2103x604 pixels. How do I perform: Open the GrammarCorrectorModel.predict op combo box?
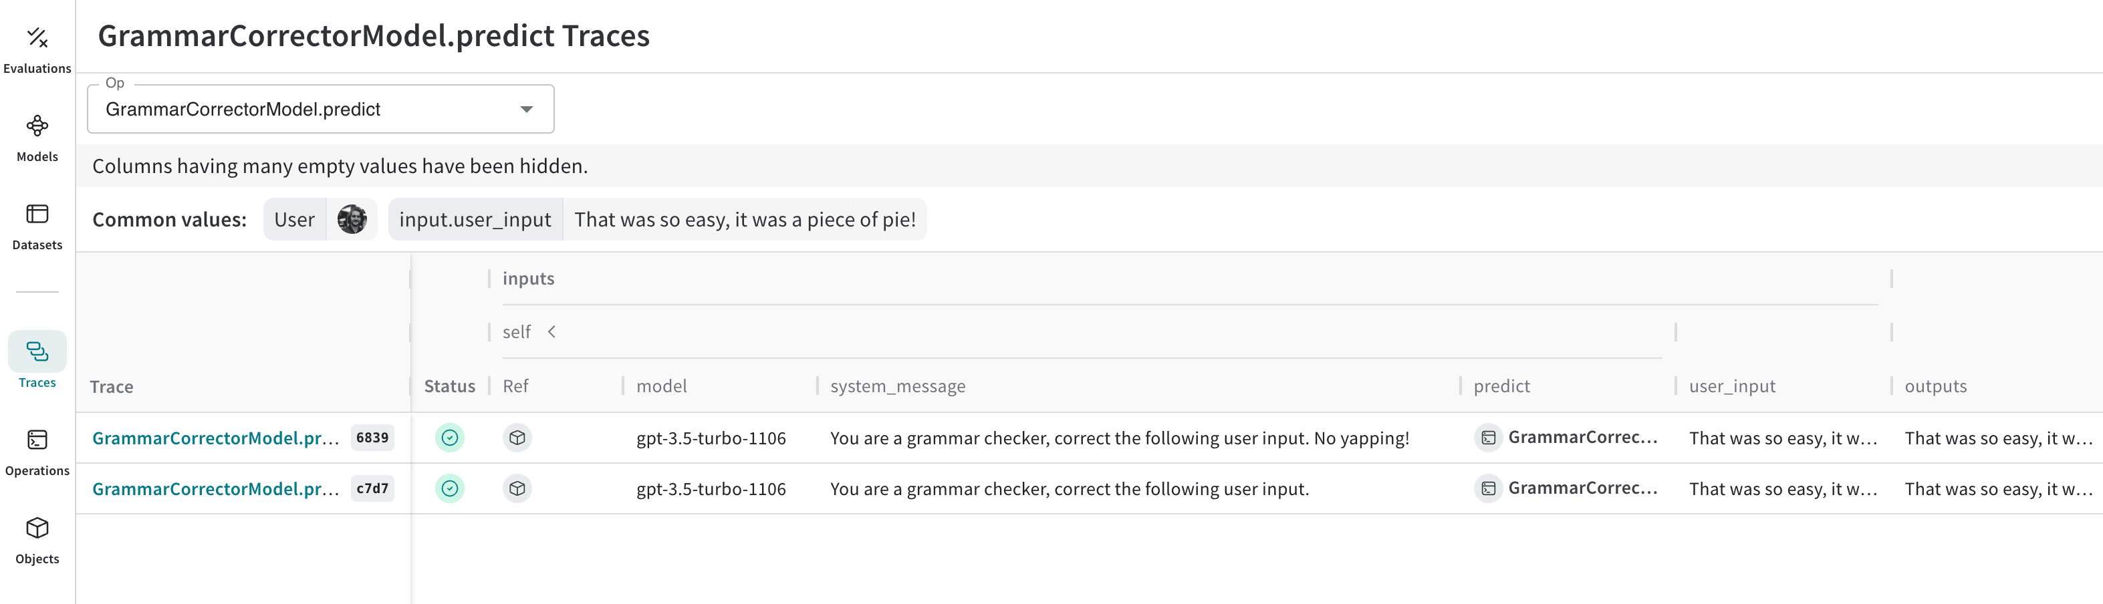321,108
